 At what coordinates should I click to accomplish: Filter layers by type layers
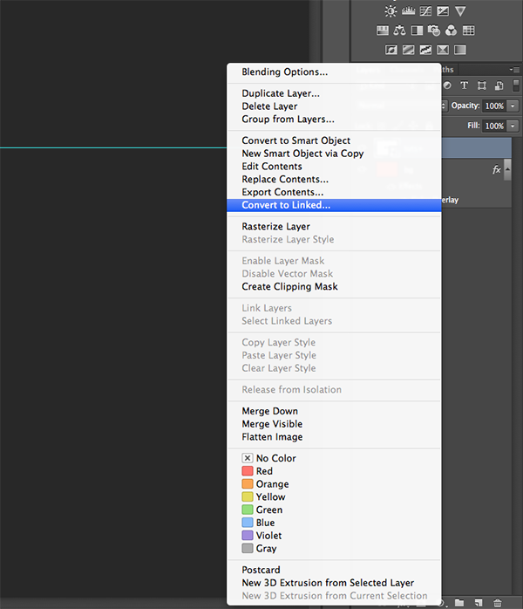coord(464,86)
